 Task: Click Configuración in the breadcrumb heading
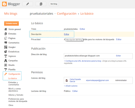click(67, 14)
